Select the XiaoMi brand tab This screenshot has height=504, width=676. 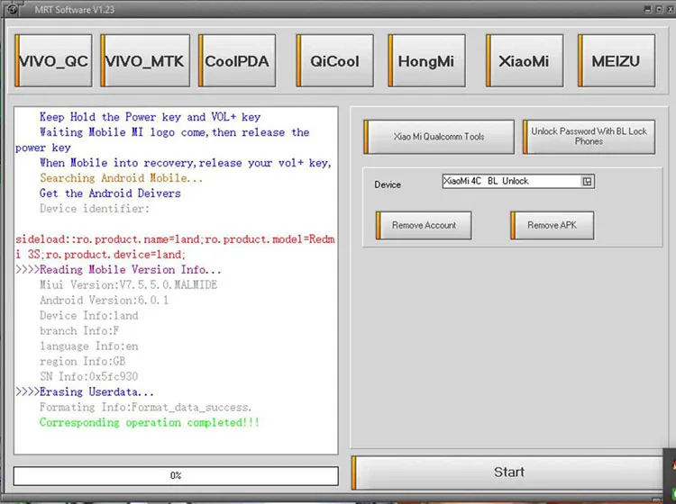point(525,60)
